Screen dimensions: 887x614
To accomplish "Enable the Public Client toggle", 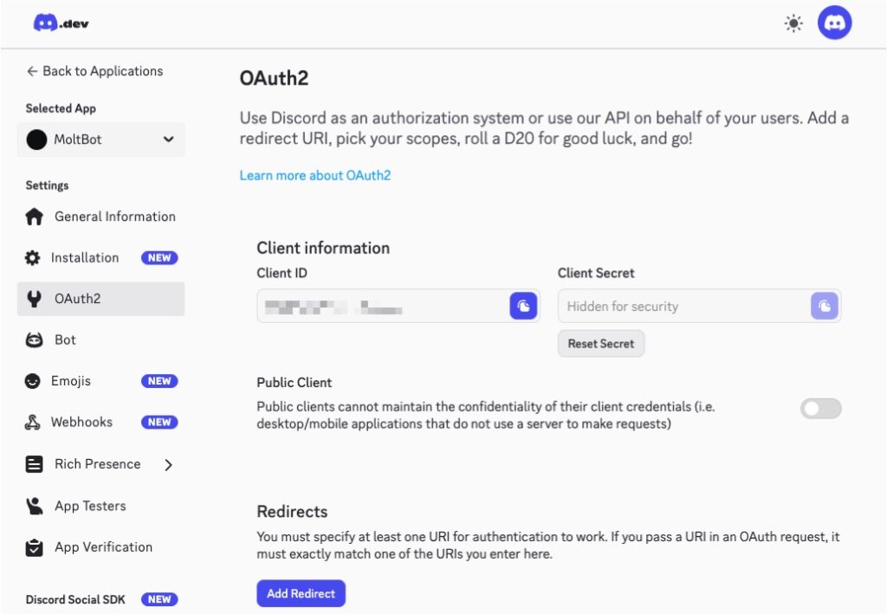I will 820,409.
